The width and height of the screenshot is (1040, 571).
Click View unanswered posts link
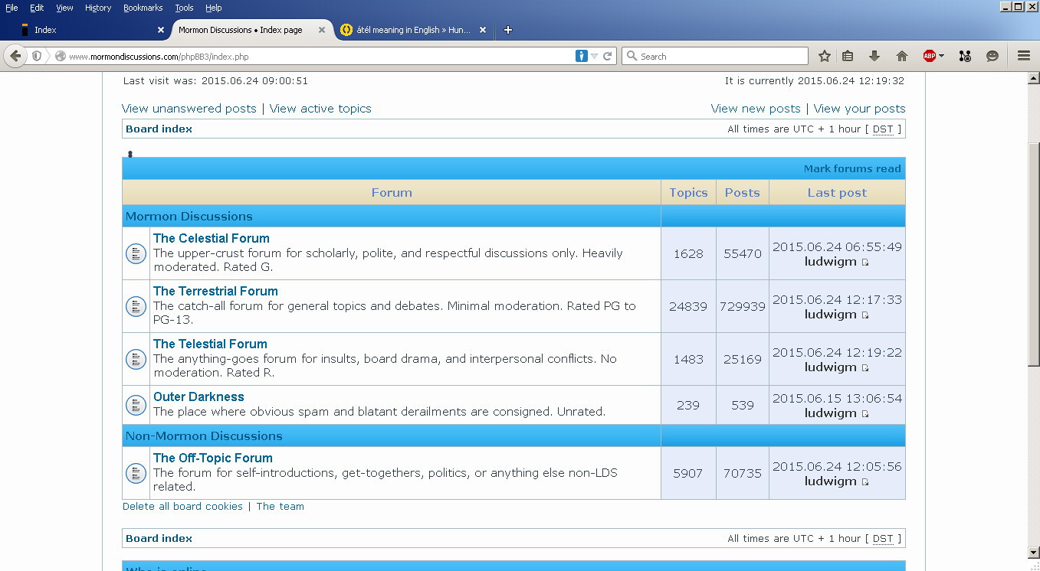click(x=189, y=109)
